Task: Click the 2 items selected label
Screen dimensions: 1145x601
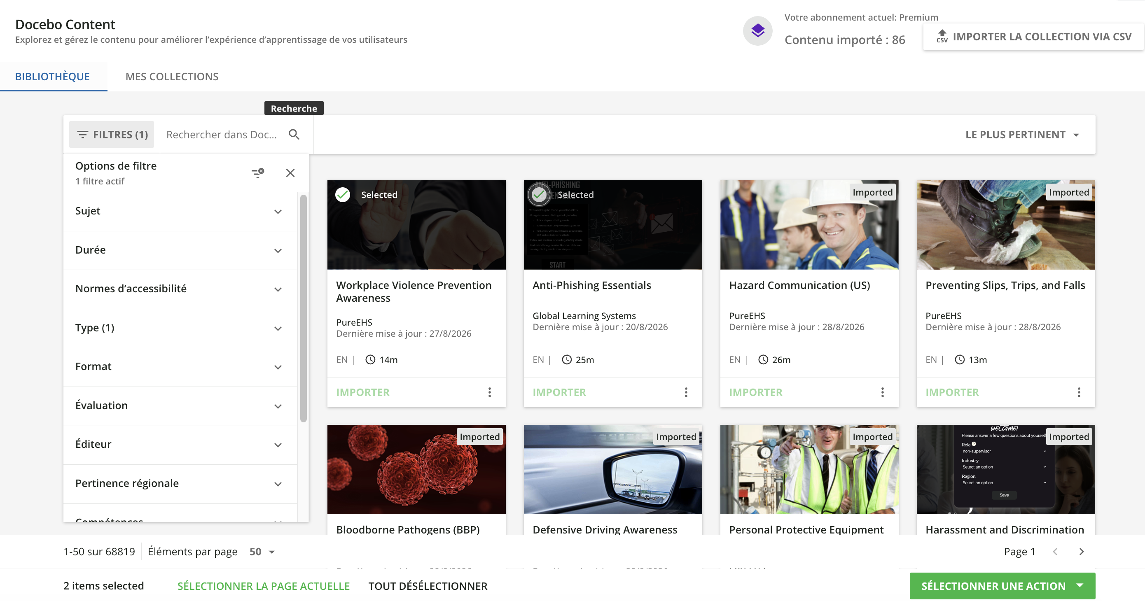Action: [x=103, y=586]
